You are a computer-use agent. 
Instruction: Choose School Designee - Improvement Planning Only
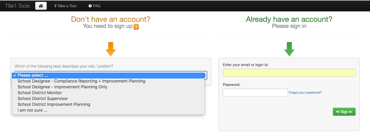pyautogui.click(x=108, y=87)
